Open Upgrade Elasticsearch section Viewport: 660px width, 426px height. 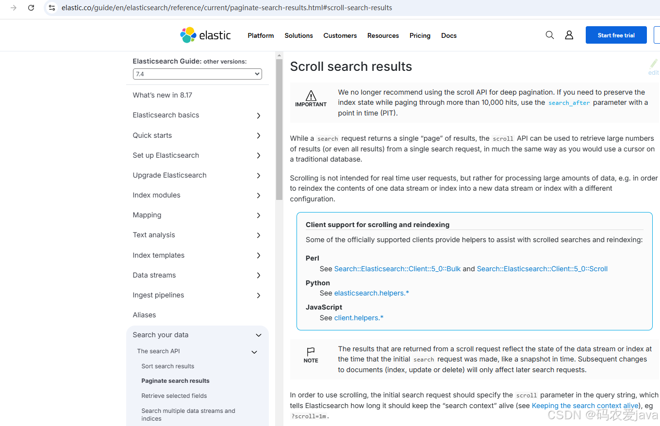170,175
